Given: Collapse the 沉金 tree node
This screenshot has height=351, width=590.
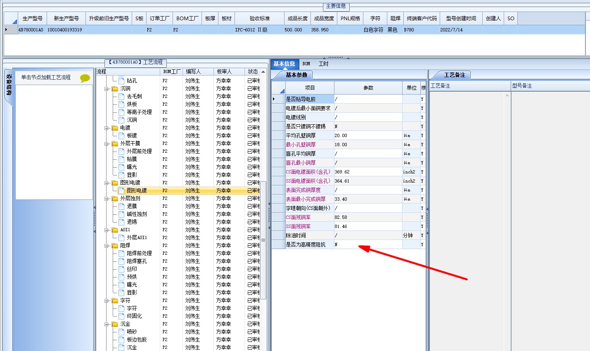Looking at the screenshot, I should [x=107, y=324].
